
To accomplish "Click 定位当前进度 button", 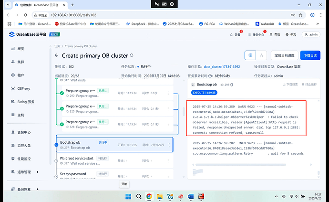I will 284,55.
